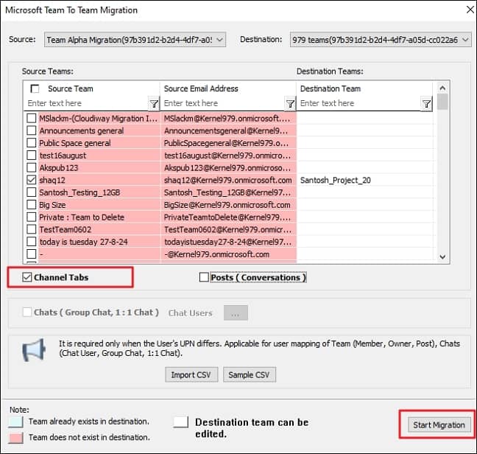Check the Announcements general team checkbox
This screenshot has height=454, width=477.
click(32, 130)
